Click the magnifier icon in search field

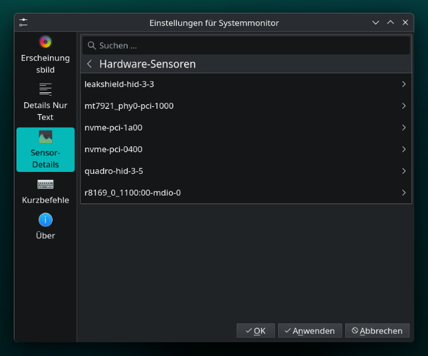click(x=92, y=45)
